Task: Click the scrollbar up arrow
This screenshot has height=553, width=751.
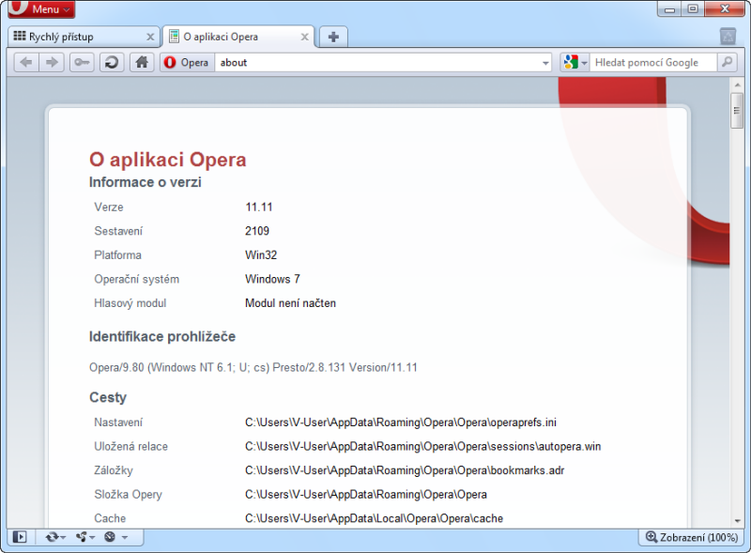Action: coord(737,84)
